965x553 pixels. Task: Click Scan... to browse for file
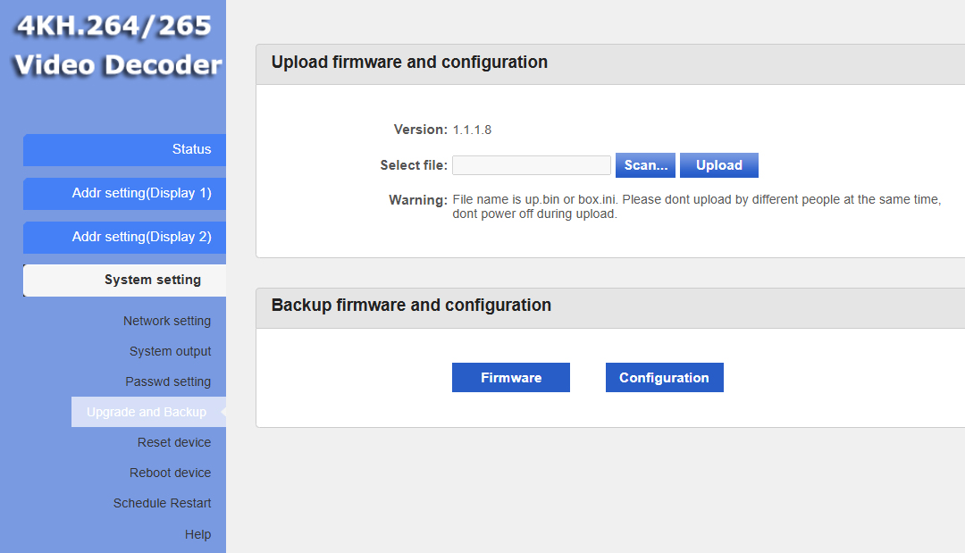(x=646, y=165)
